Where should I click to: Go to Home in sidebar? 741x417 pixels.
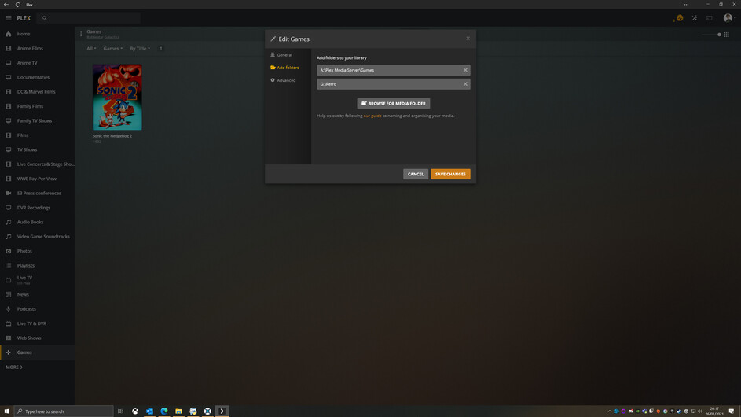24,34
